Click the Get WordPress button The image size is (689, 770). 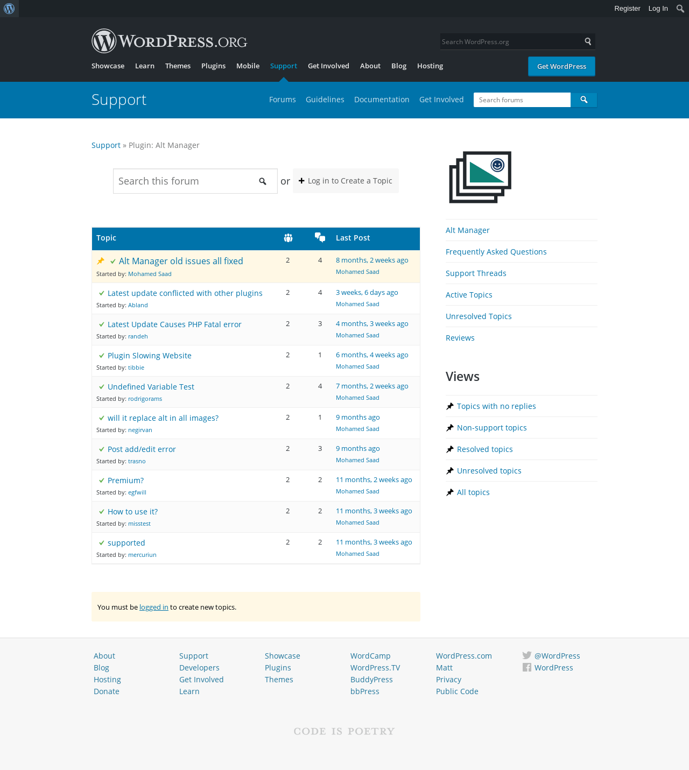[x=561, y=66]
